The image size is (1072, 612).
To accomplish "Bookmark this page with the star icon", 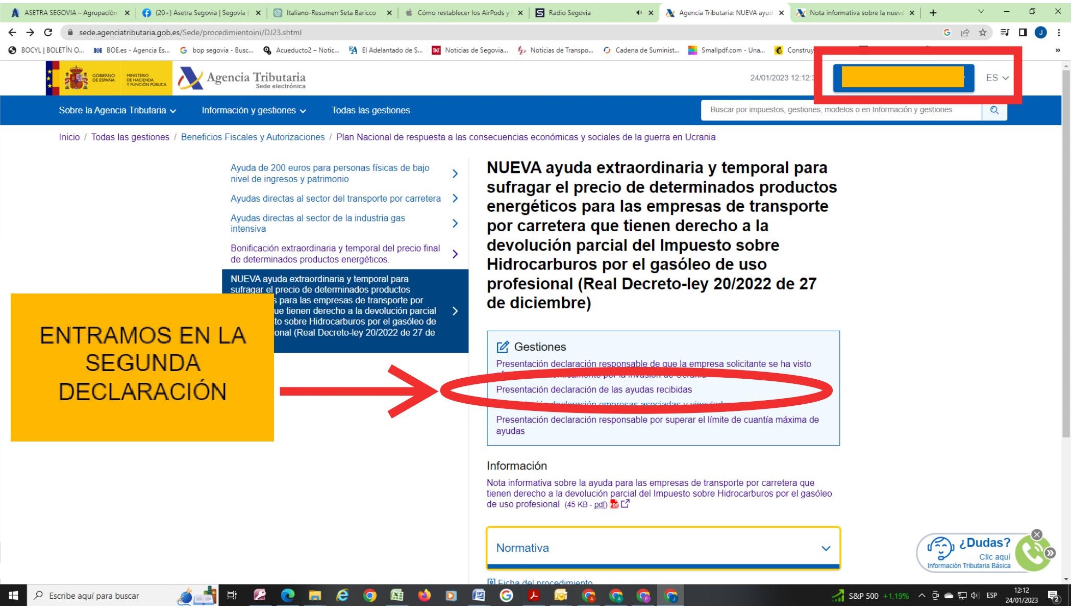I will tap(982, 33).
